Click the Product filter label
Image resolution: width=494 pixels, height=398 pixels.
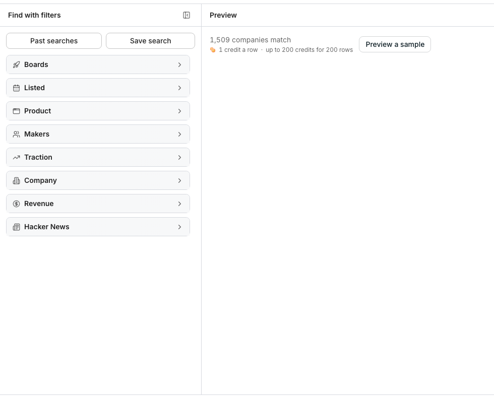click(x=37, y=111)
